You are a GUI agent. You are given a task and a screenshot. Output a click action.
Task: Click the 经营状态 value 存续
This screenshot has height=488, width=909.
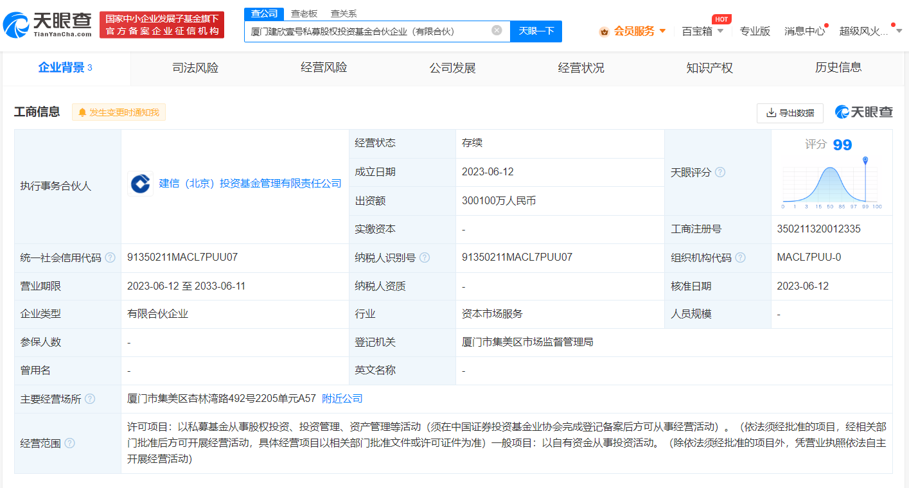click(472, 143)
